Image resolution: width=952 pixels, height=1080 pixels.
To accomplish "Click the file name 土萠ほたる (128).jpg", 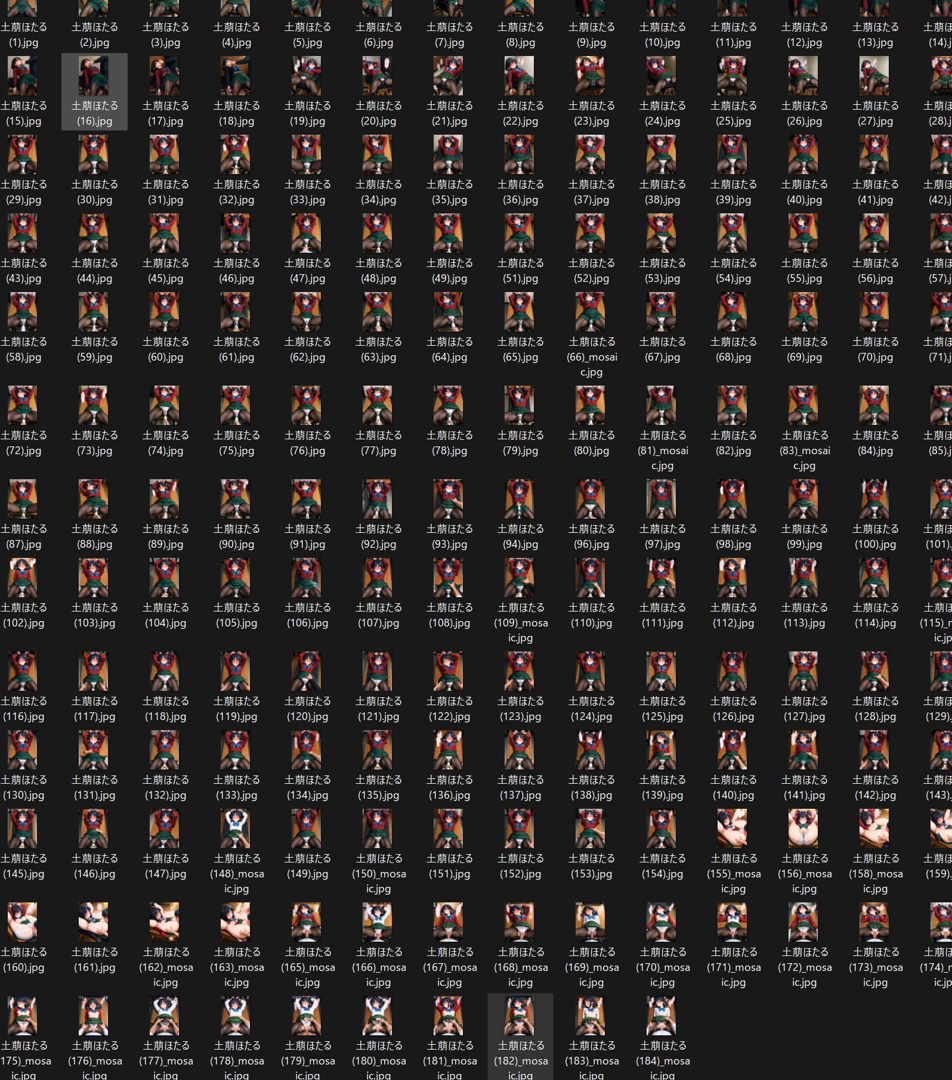I will click(x=875, y=709).
